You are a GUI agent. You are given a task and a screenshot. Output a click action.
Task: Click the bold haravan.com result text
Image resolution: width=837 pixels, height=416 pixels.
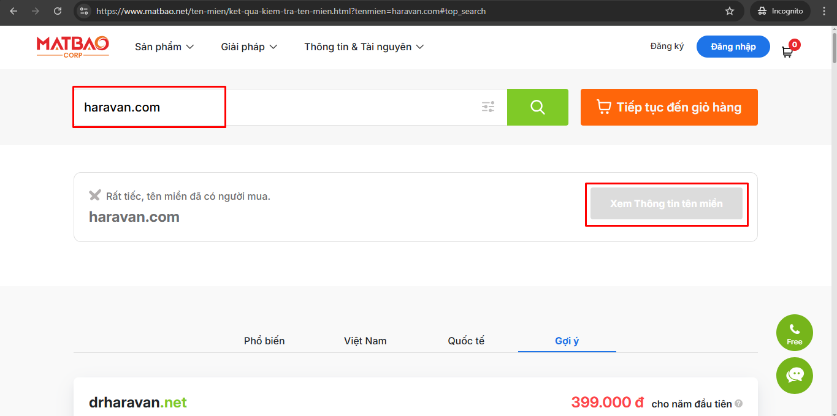pos(134,217)
